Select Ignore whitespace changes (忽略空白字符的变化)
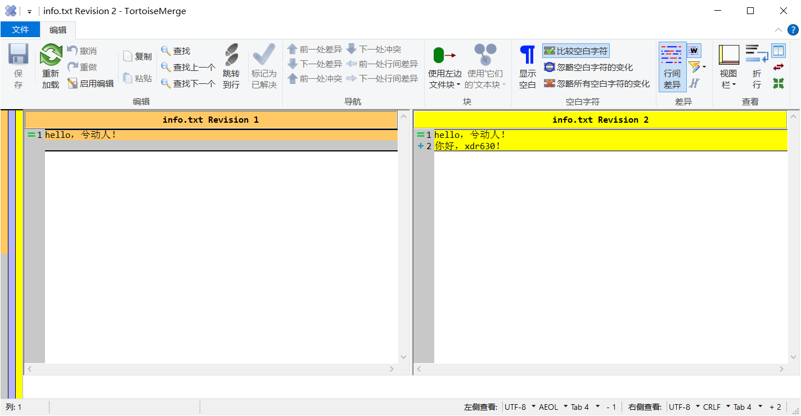This screenshot has height=416, width=801. click(x=588, y=67)
